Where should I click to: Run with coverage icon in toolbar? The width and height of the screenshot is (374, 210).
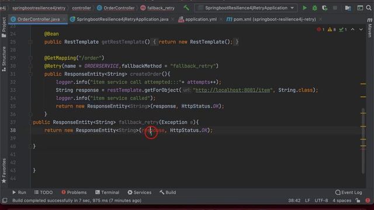click(x=325, y=8)
